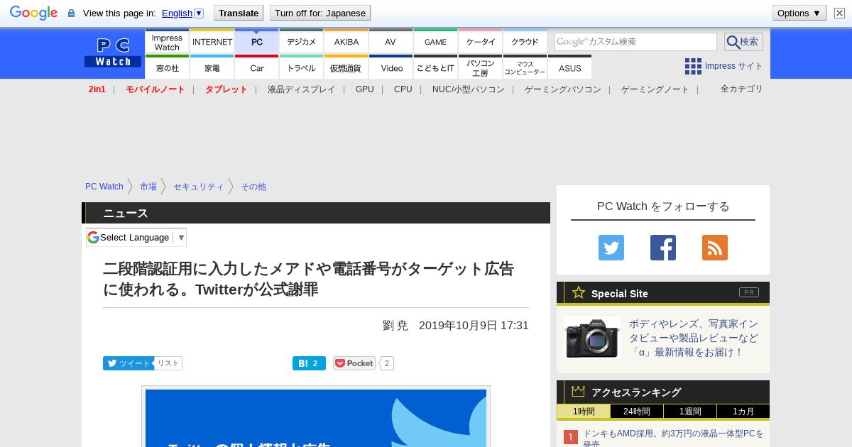The height and width of the screenshot is (447, 852).
Task: Open the クラウド tab
Action: click(525, 43)
